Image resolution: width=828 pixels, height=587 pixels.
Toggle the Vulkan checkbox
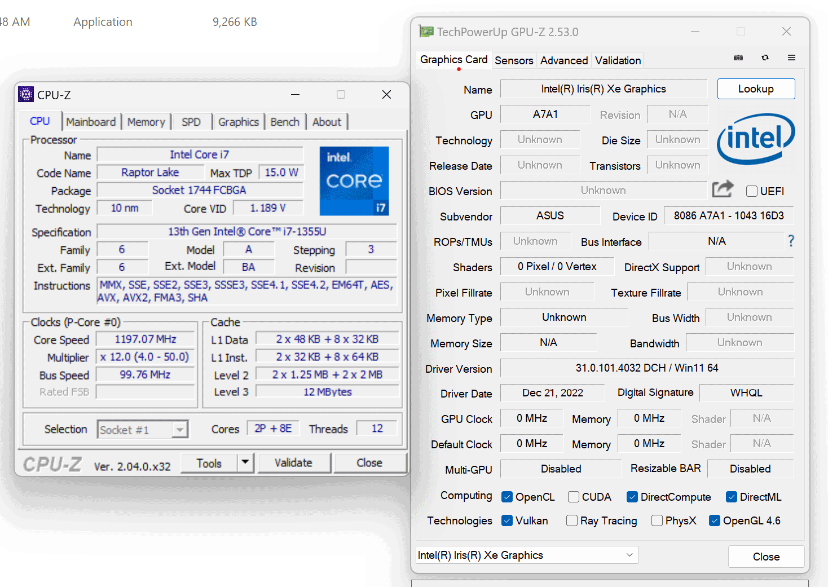[507, 520]
